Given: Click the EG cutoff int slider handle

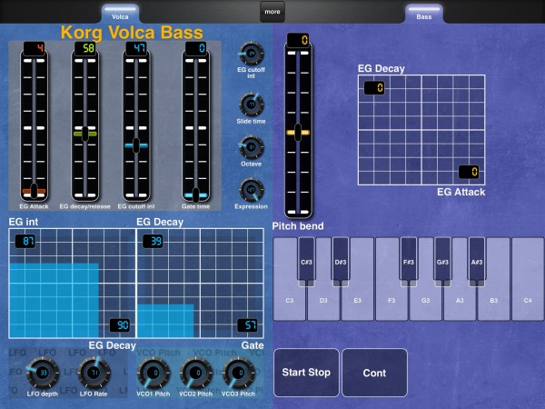Looking at the screenshot, I should [136, 145].
